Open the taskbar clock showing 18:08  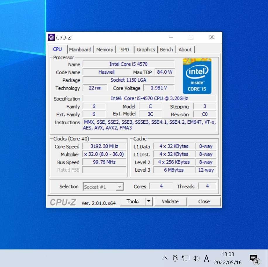(228, 258)
